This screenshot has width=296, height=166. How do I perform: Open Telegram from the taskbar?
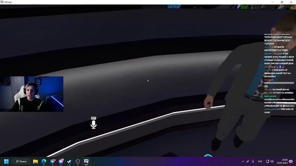pos(53,161)
